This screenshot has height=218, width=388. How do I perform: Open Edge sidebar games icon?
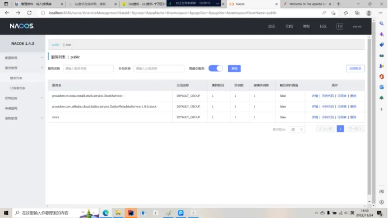[x=382, y=66]
